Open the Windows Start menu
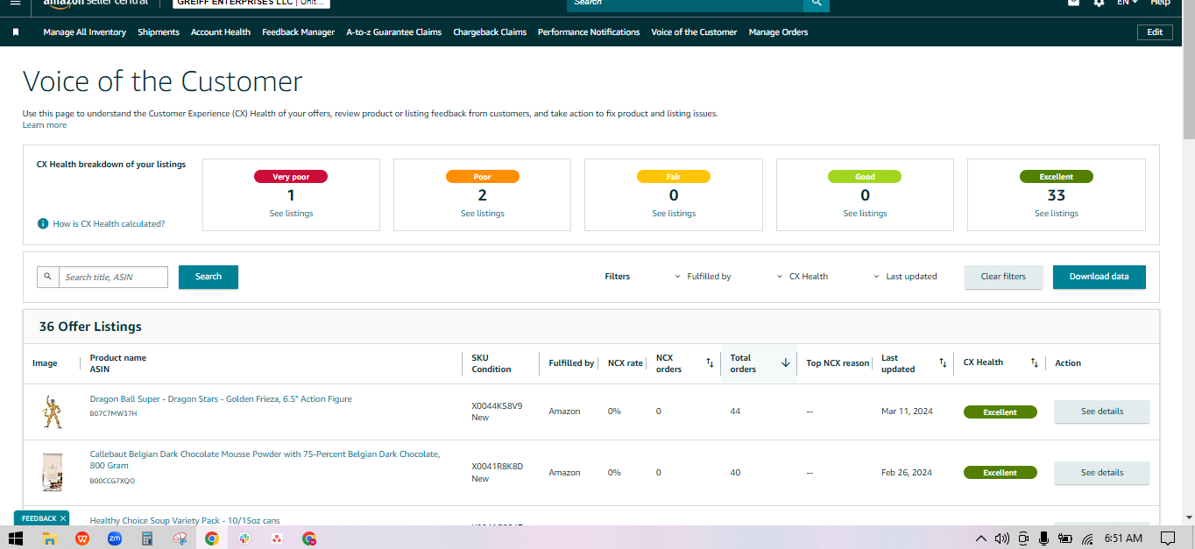Viewport: 1195px width, 549px height. point(16,538)
